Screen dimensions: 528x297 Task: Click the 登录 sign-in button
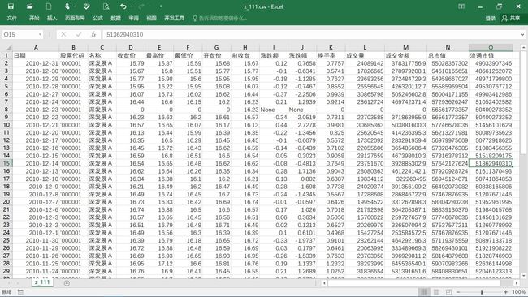[491, 18]
